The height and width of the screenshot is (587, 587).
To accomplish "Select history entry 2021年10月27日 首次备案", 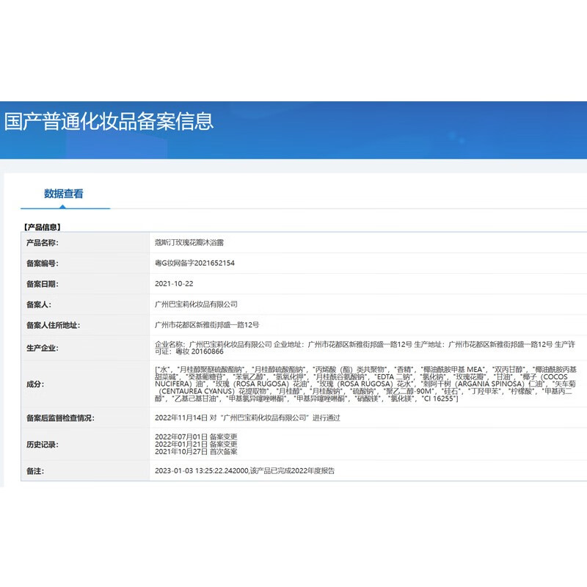I will [x=196, y=452].
